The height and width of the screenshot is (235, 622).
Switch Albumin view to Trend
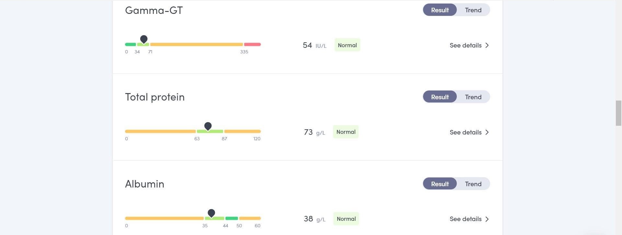(x=473, y=184)
